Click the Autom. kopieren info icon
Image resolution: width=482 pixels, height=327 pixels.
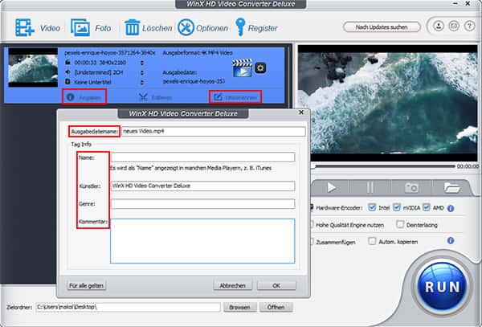click(x=451, y=240)
